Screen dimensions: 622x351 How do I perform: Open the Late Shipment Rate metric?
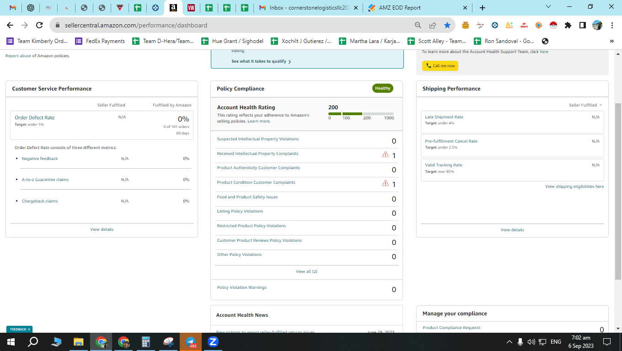click(x=444, y=117)
